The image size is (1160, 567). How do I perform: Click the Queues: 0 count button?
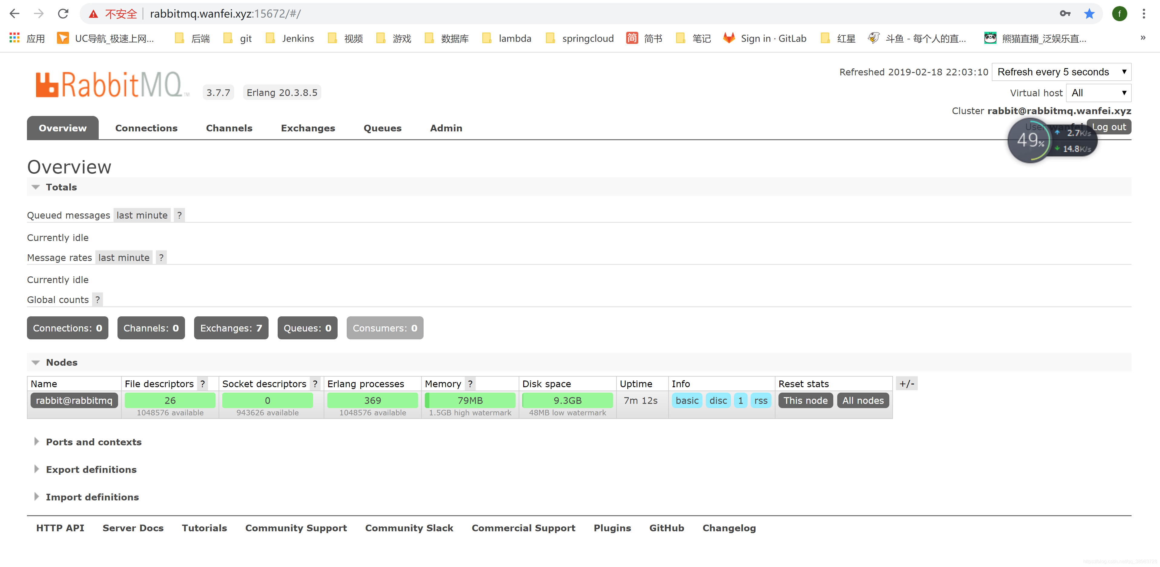[x=307, y=328]
